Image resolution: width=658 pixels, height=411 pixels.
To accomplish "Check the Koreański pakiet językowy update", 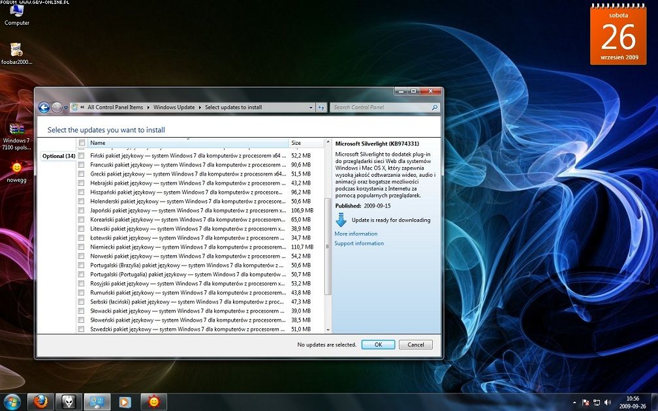I will 81,219.
